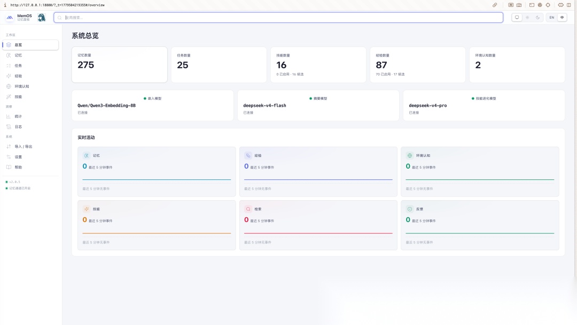Click the 系统总览 page heading
Image resolution: width=577 pixels, height=325 pixels.
tap(85, 36)
